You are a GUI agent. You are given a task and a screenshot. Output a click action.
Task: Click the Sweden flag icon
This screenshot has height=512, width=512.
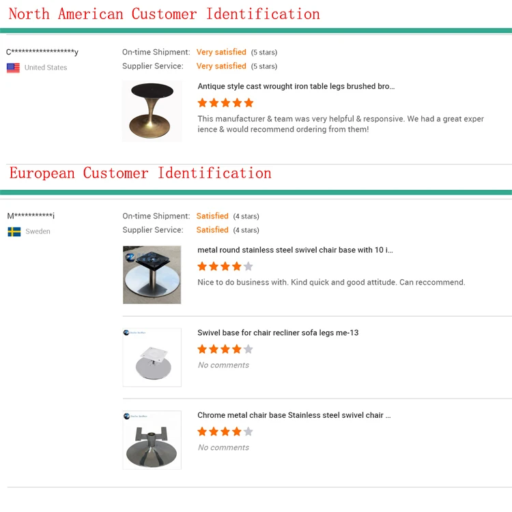coord(14,231)
